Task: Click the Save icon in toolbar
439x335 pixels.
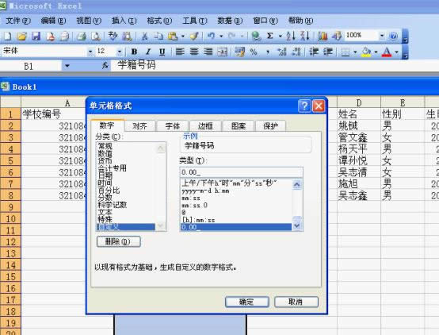Action: click(36, 36)
